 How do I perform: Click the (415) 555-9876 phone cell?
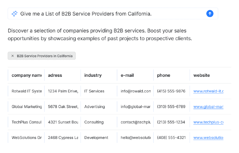click(x=171, y=91)
